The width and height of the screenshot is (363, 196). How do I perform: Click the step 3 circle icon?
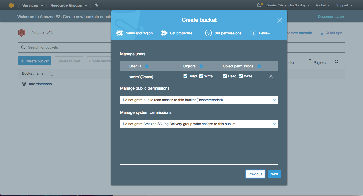coord(208,33)
